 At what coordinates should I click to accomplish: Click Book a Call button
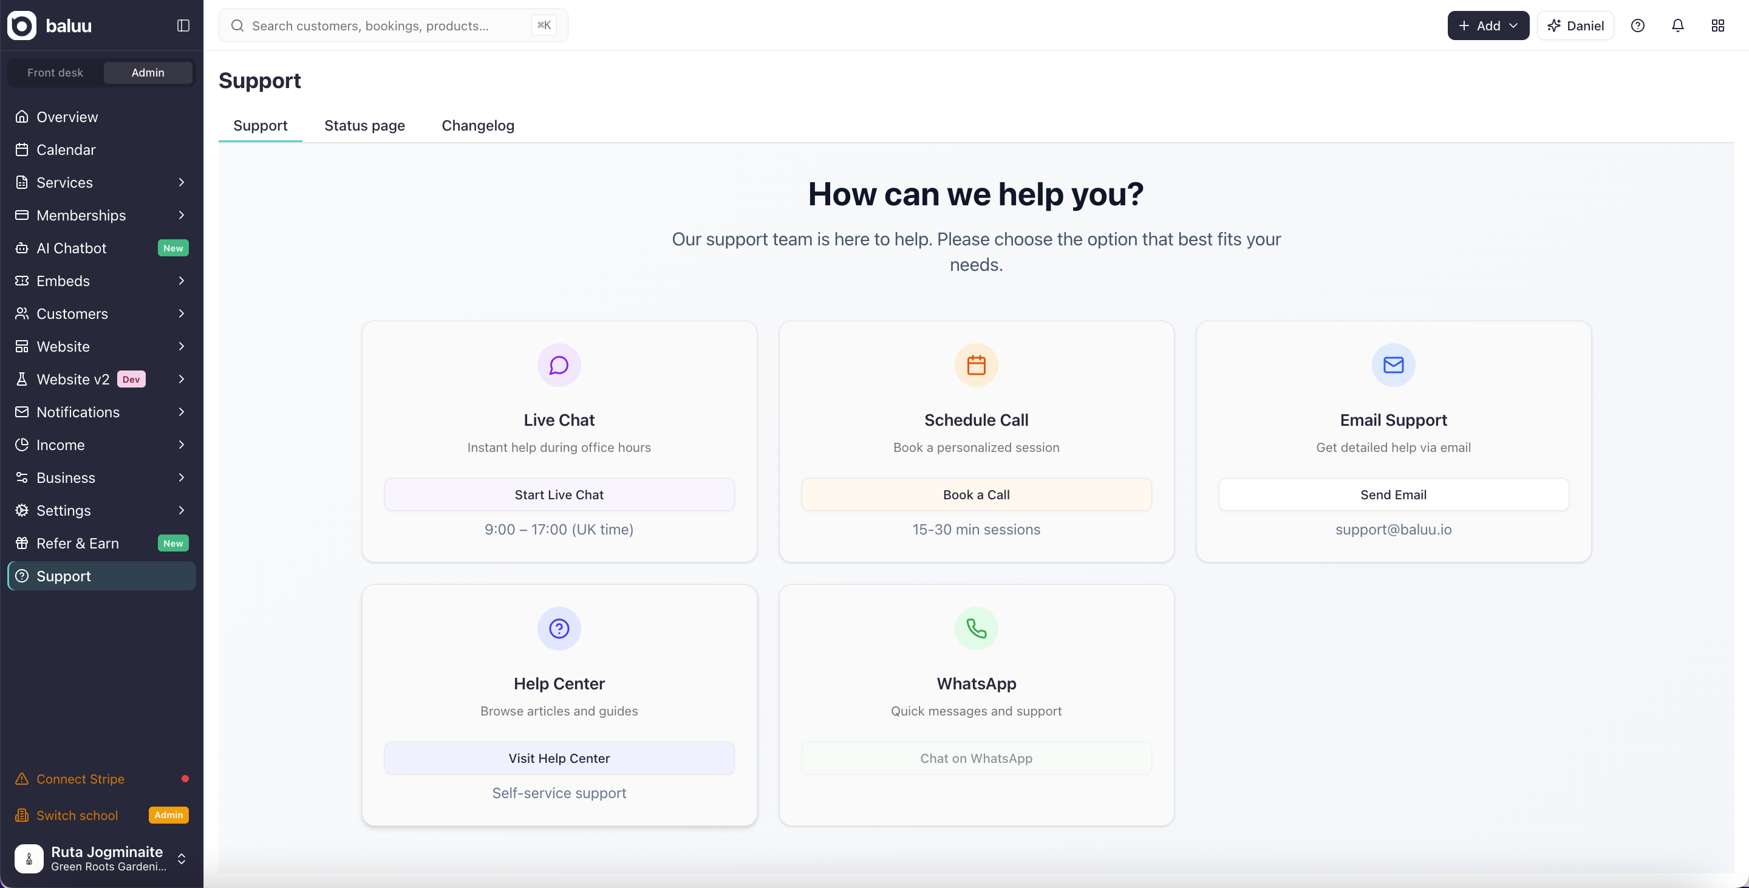pyautogui.click(x=977, y=495)
